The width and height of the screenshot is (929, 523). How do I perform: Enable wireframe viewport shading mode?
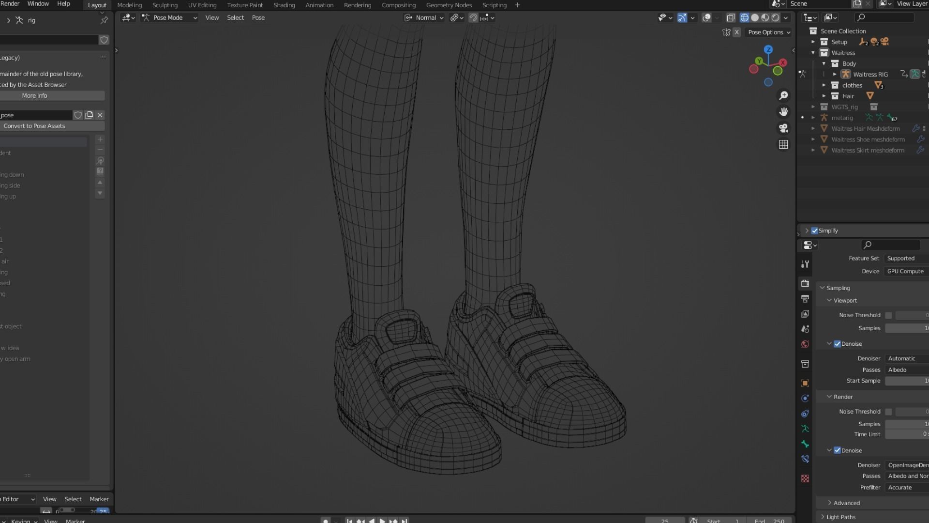pos(744,18)
